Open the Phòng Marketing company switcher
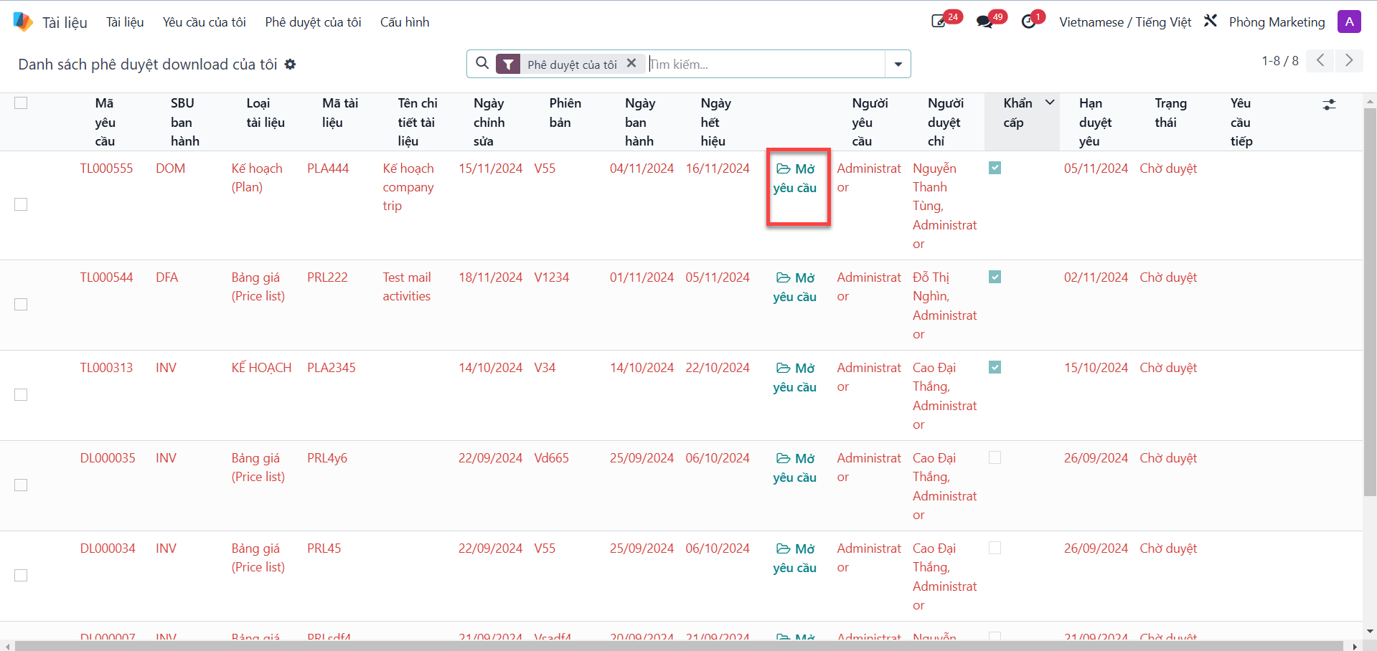This screenshot has height=651, width=1377. coord(1277,22)
